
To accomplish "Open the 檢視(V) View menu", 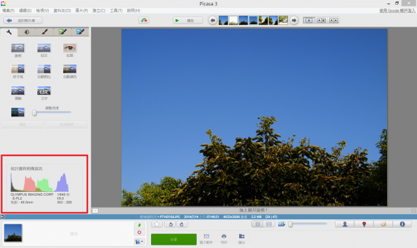I will click(x=42, y=10).
